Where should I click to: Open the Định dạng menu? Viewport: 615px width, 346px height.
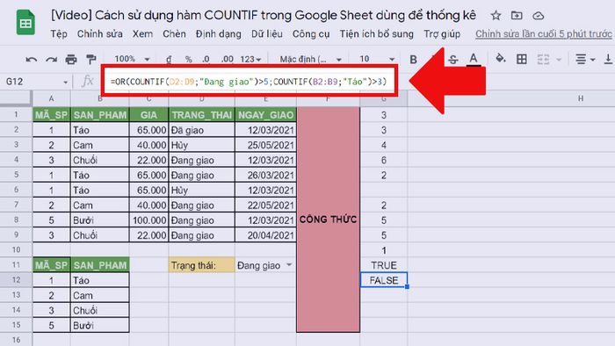coord(219,34)
